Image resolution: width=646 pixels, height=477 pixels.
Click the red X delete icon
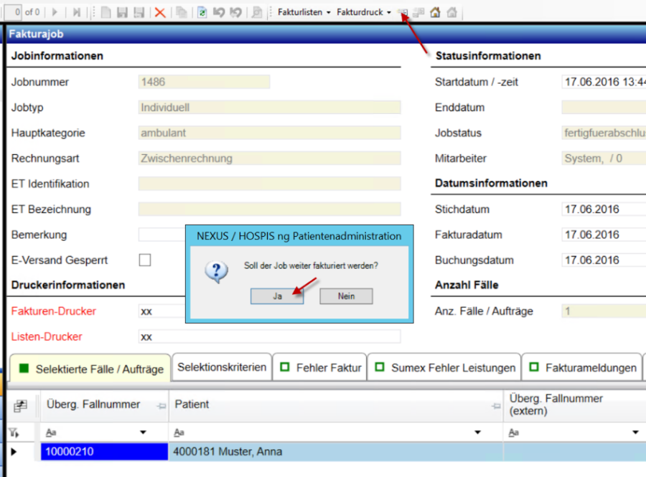click(x=160, y=12)
